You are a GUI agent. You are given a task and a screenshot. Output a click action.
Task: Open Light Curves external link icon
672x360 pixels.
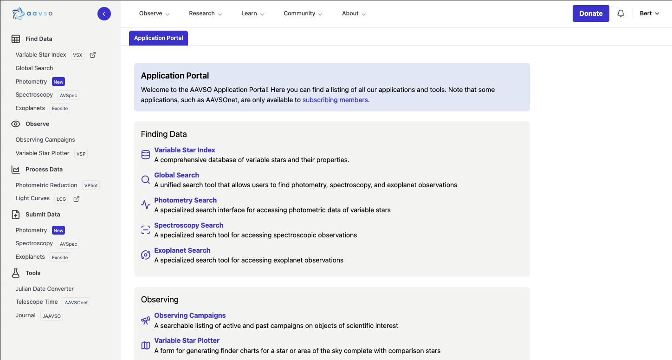coord(77,198)
